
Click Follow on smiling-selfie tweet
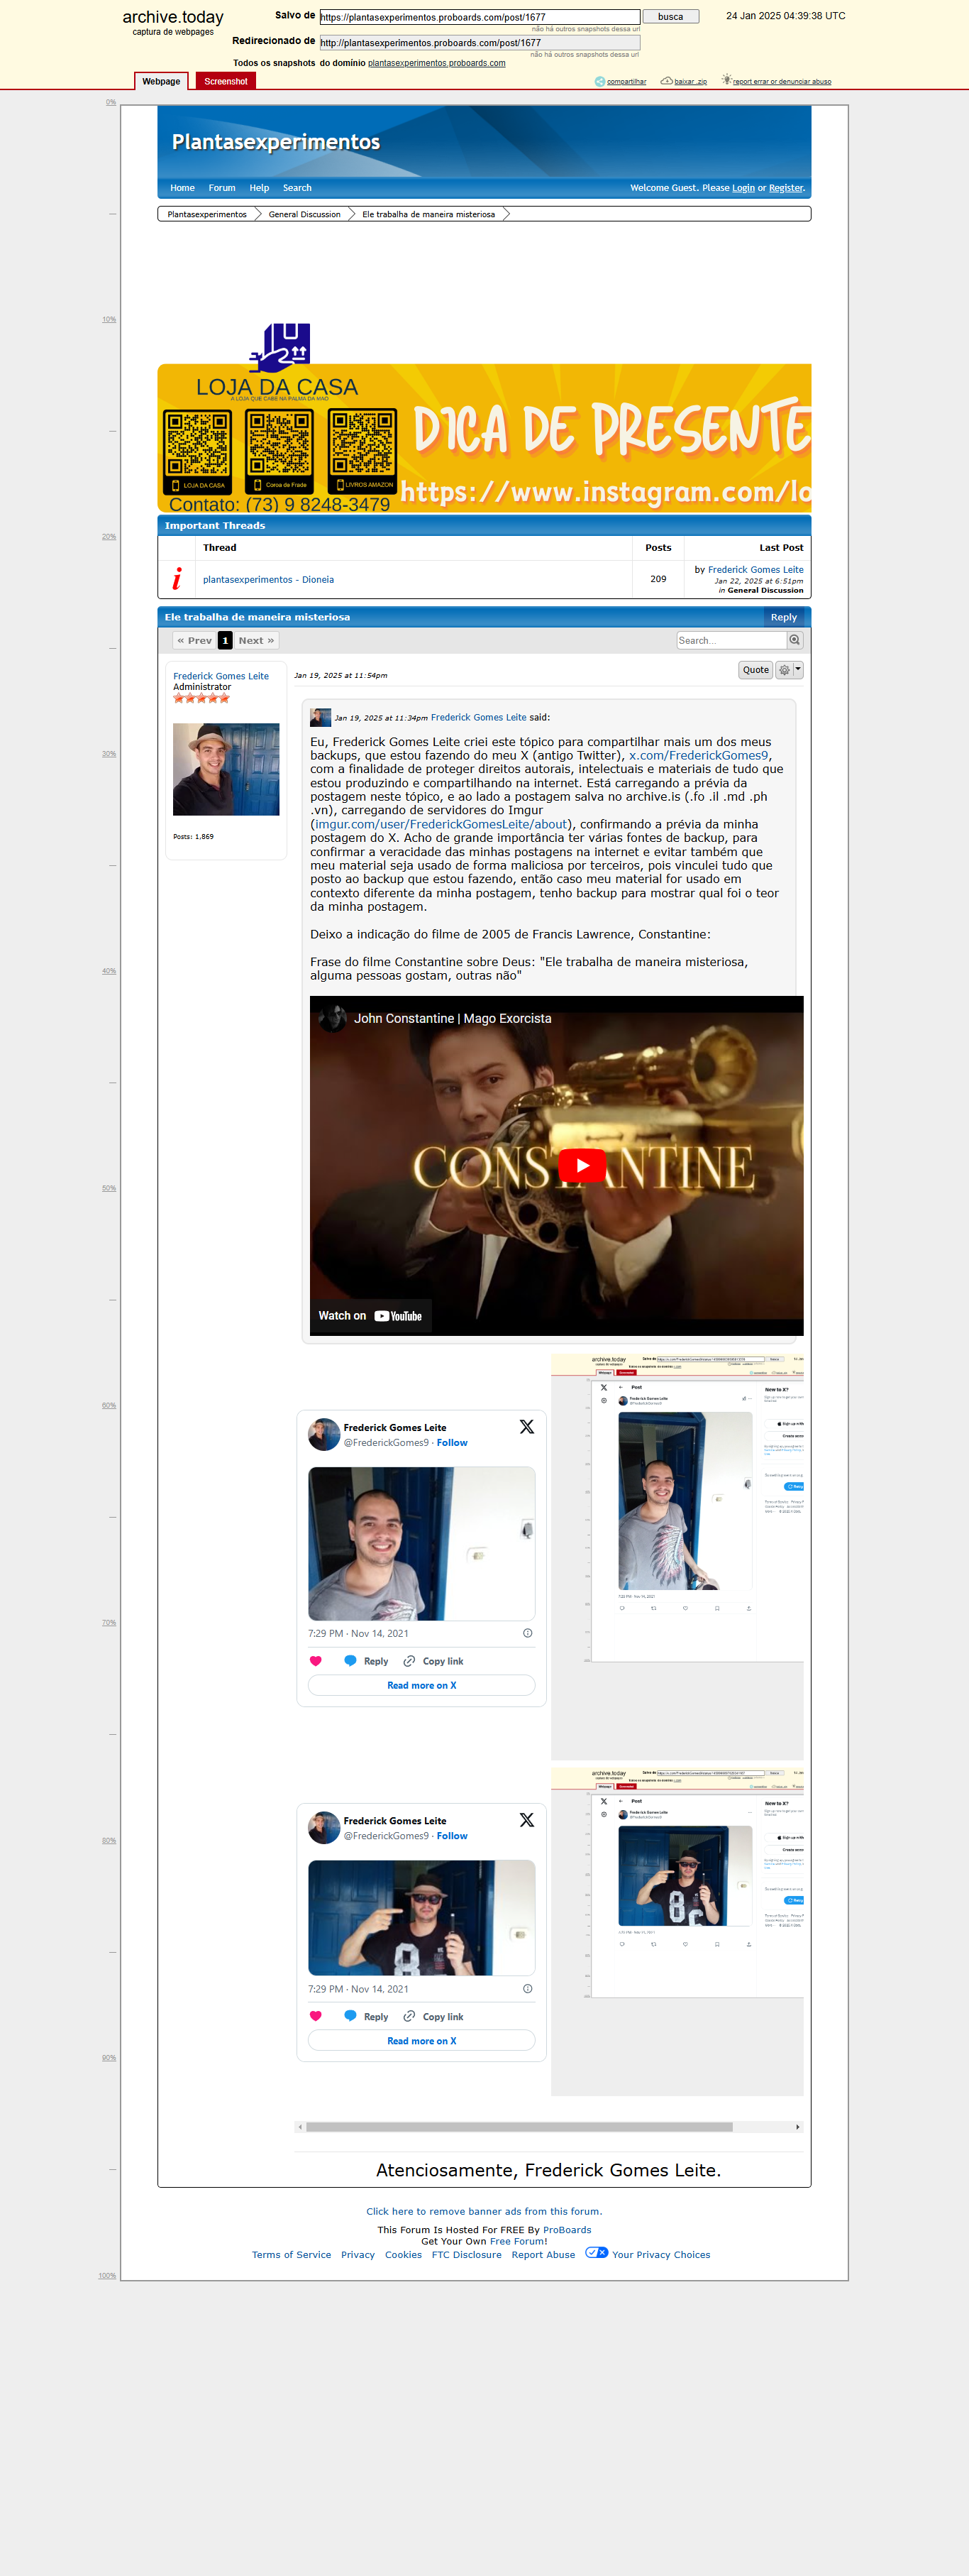point(452,1442)
